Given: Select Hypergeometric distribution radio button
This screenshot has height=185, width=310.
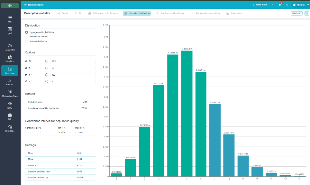Looking at the screenshot, I should tap(26, 32).
